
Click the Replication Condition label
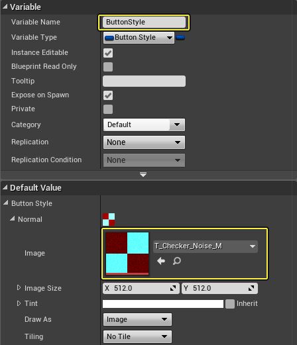(x=46, y=160)
